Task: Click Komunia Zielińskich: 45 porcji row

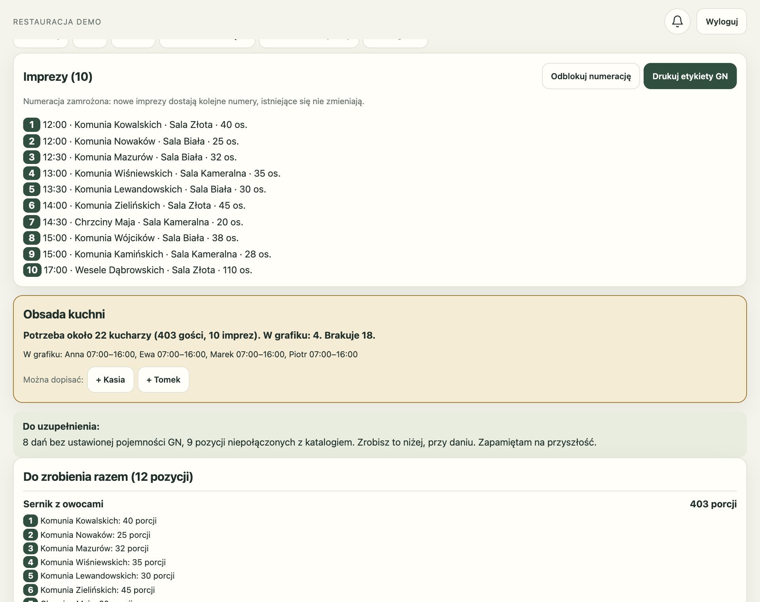Action: point(89,590)
